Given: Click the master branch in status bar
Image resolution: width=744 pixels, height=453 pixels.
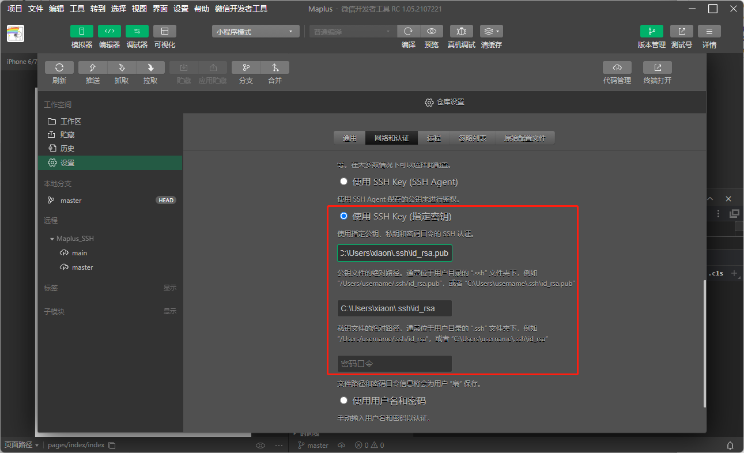Looking at the screenshot, I should [313, 446].
